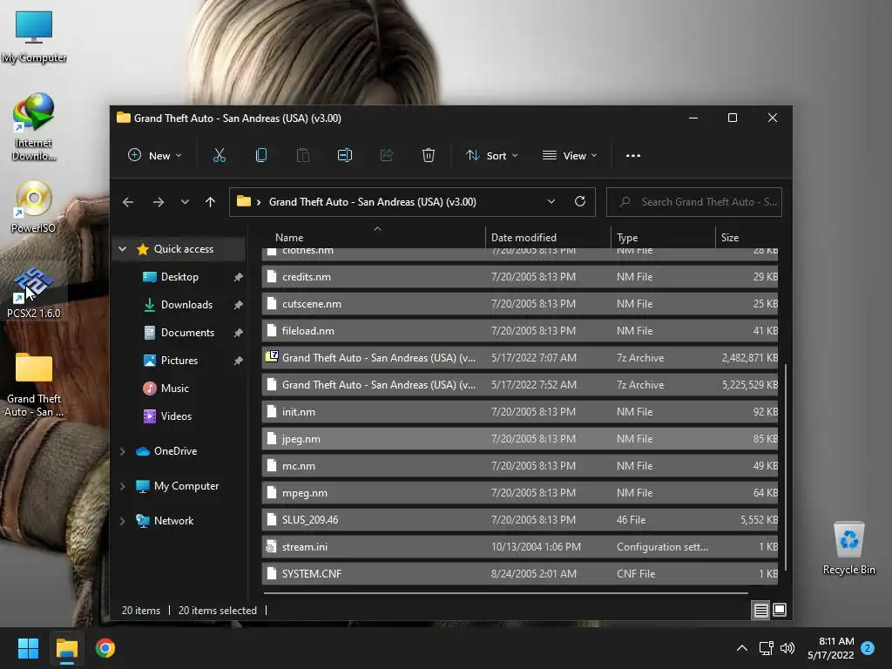Click the Rename icon in toolbar

[345, 155]
